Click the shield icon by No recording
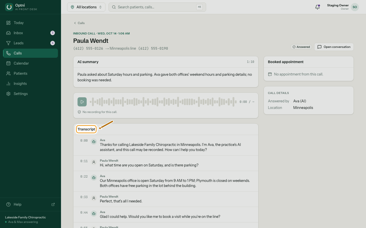Image resolution: width=366 pixels, height=228 pixels. (79, 112)
